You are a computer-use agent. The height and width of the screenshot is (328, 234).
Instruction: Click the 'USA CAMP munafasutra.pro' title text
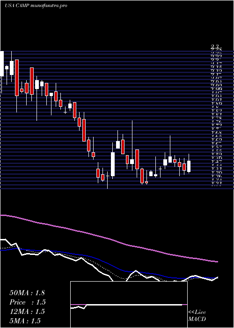pos(36,6)
